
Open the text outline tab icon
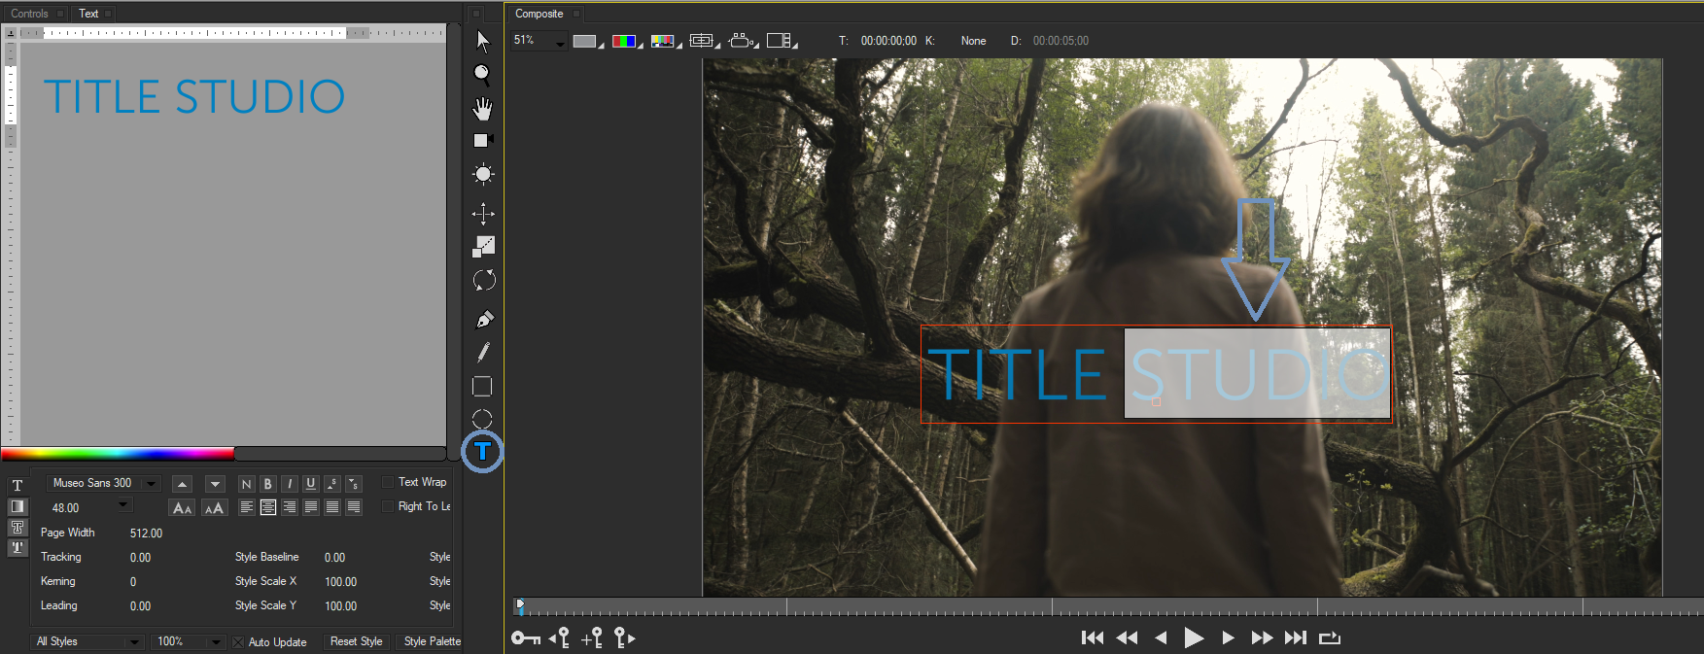(x=17, y=527)
